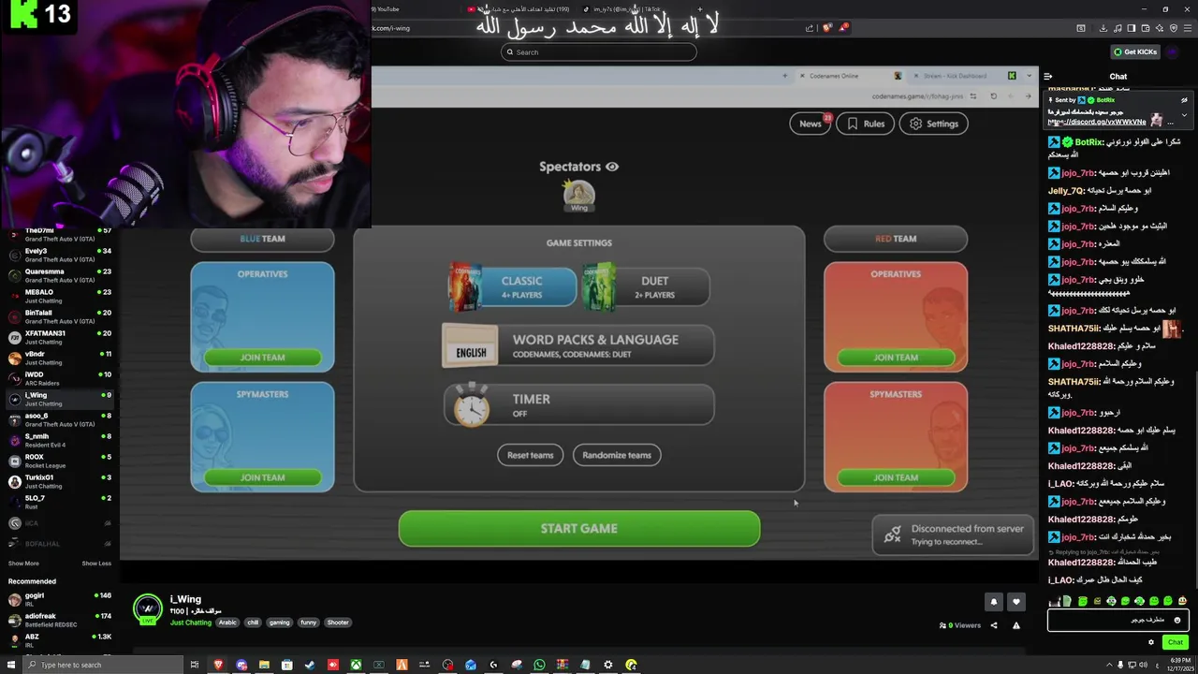Viewport: 1198px width, 674px height.
Task: Click the Shooter stream tag
Action: click(x=338, y=623)
